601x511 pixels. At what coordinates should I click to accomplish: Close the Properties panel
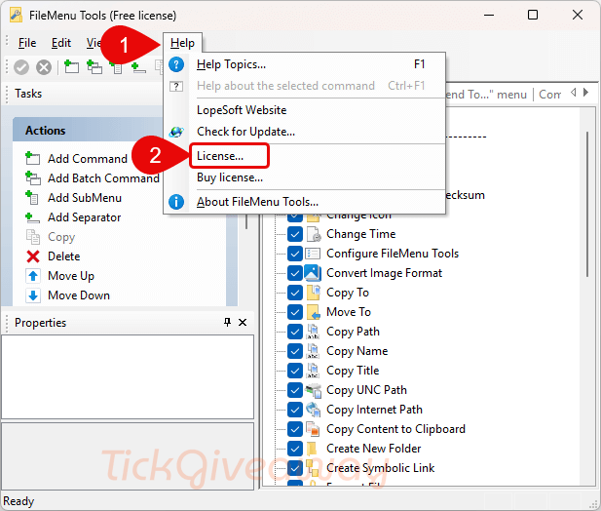tap(243, 322)
